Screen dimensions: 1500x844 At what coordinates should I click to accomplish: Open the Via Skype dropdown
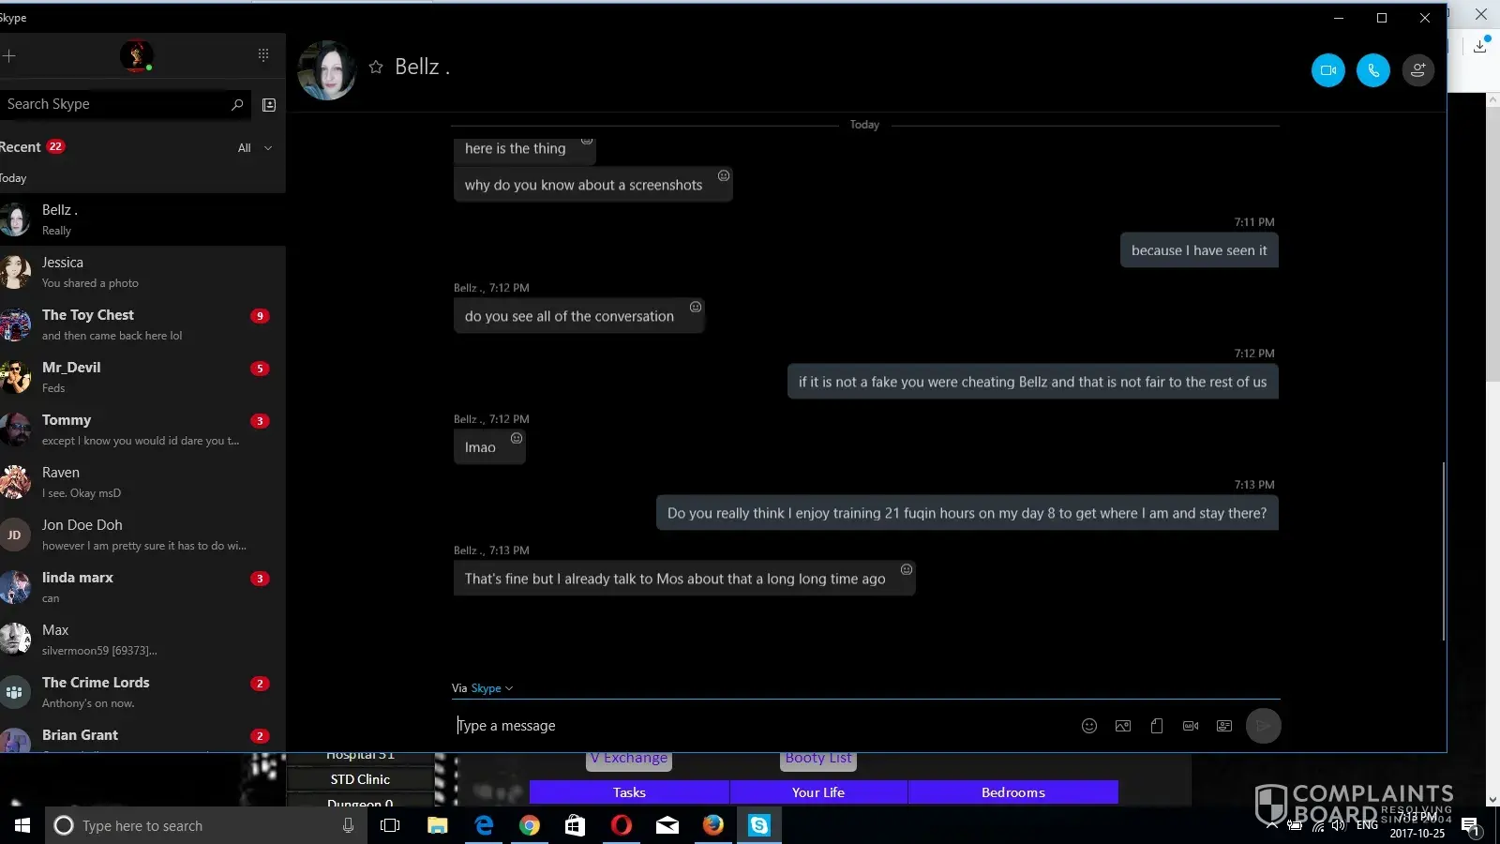coord(491,688)
